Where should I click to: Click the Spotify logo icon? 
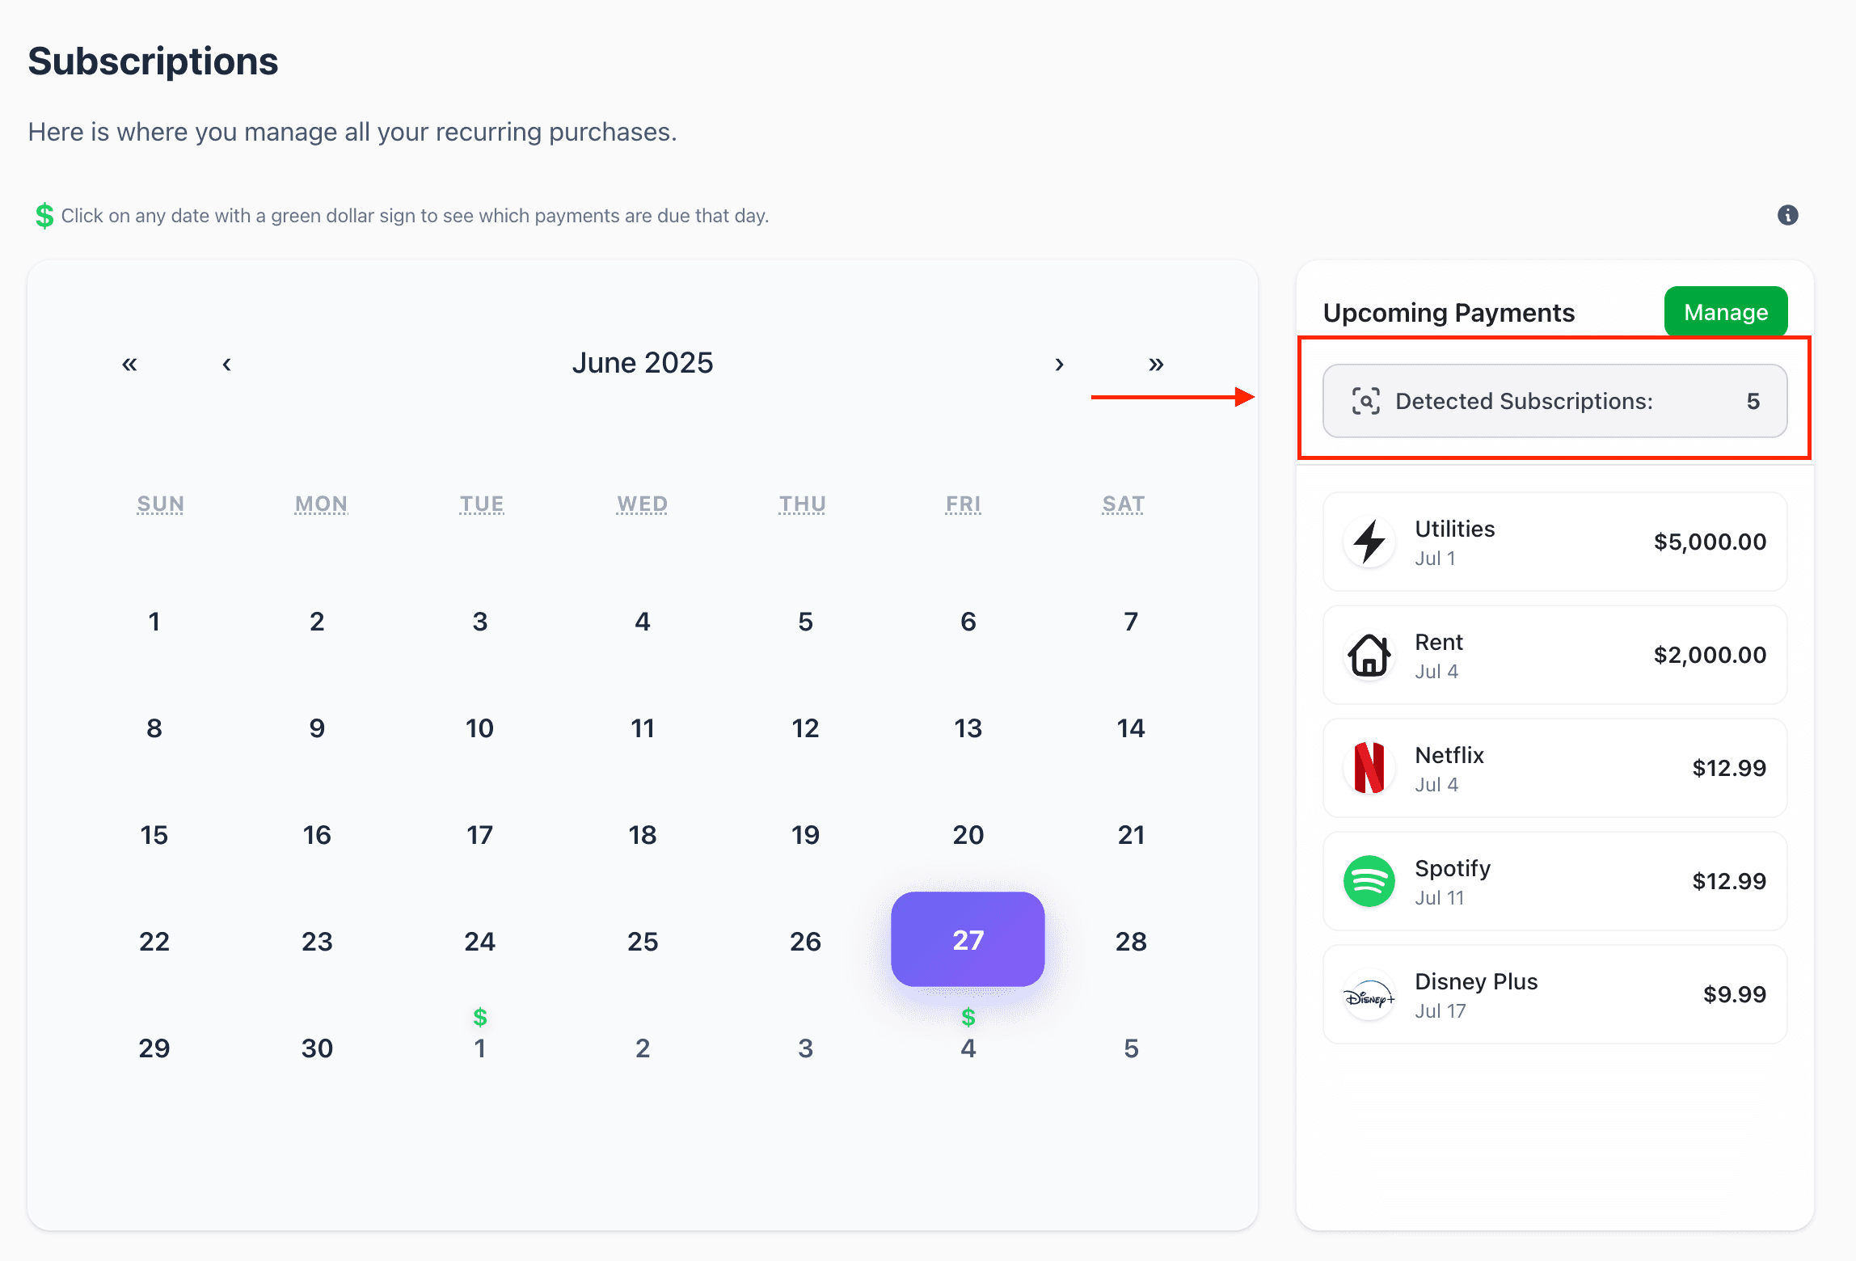click(x=1369, y=881)
